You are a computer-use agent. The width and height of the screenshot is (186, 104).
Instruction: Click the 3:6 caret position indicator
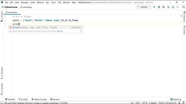coord(132,103)
